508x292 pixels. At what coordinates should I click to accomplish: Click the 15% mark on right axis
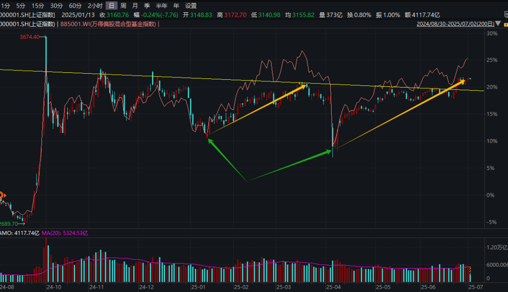coord(492,114)
